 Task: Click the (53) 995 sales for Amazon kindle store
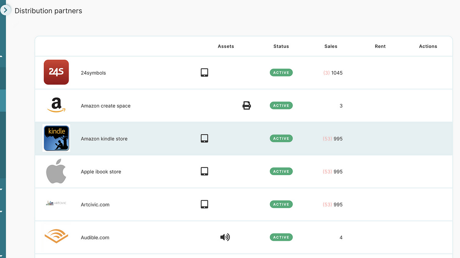(x=333, y=138)
